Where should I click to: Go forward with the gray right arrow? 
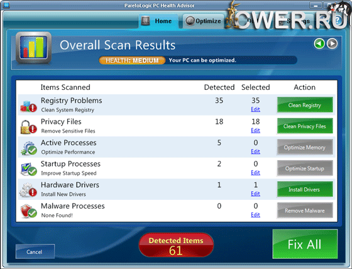coord(332,43)
